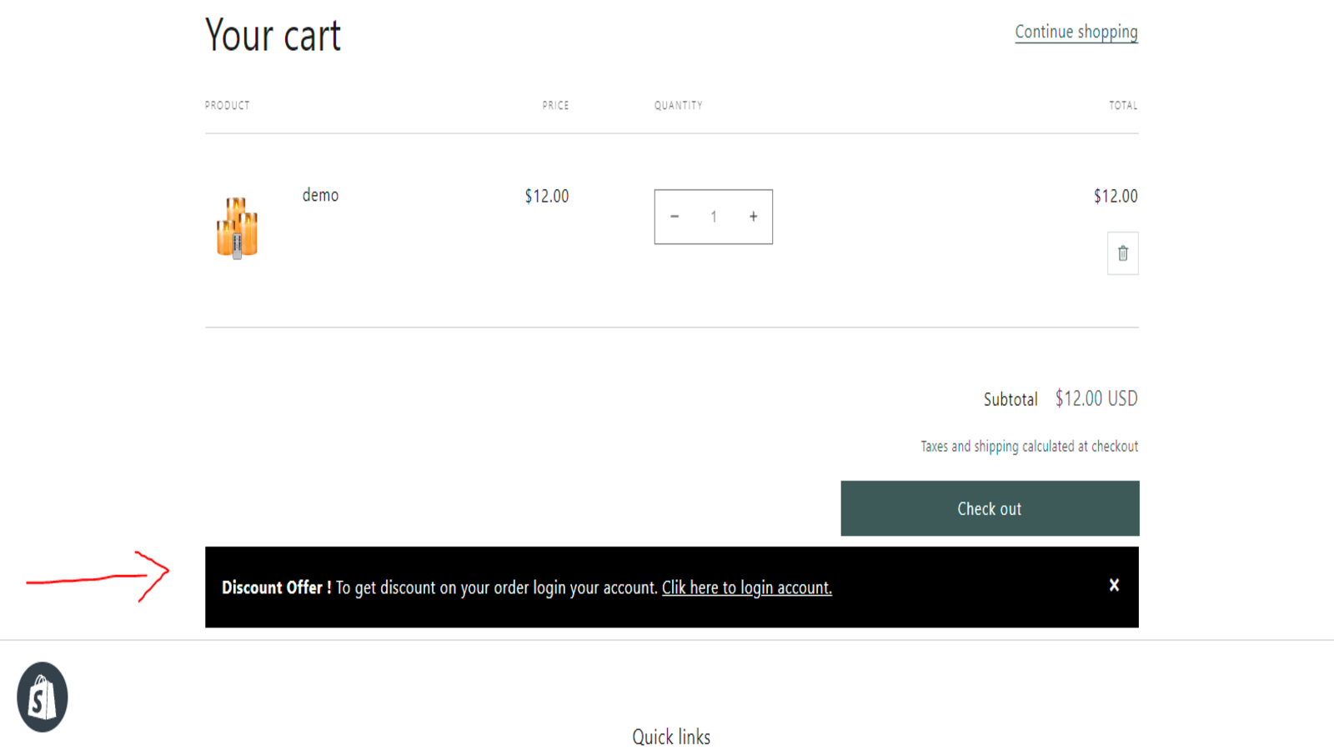Open the 'Clik here to login account' link
Screen dimensions: 1334x750
click(746, 587)
